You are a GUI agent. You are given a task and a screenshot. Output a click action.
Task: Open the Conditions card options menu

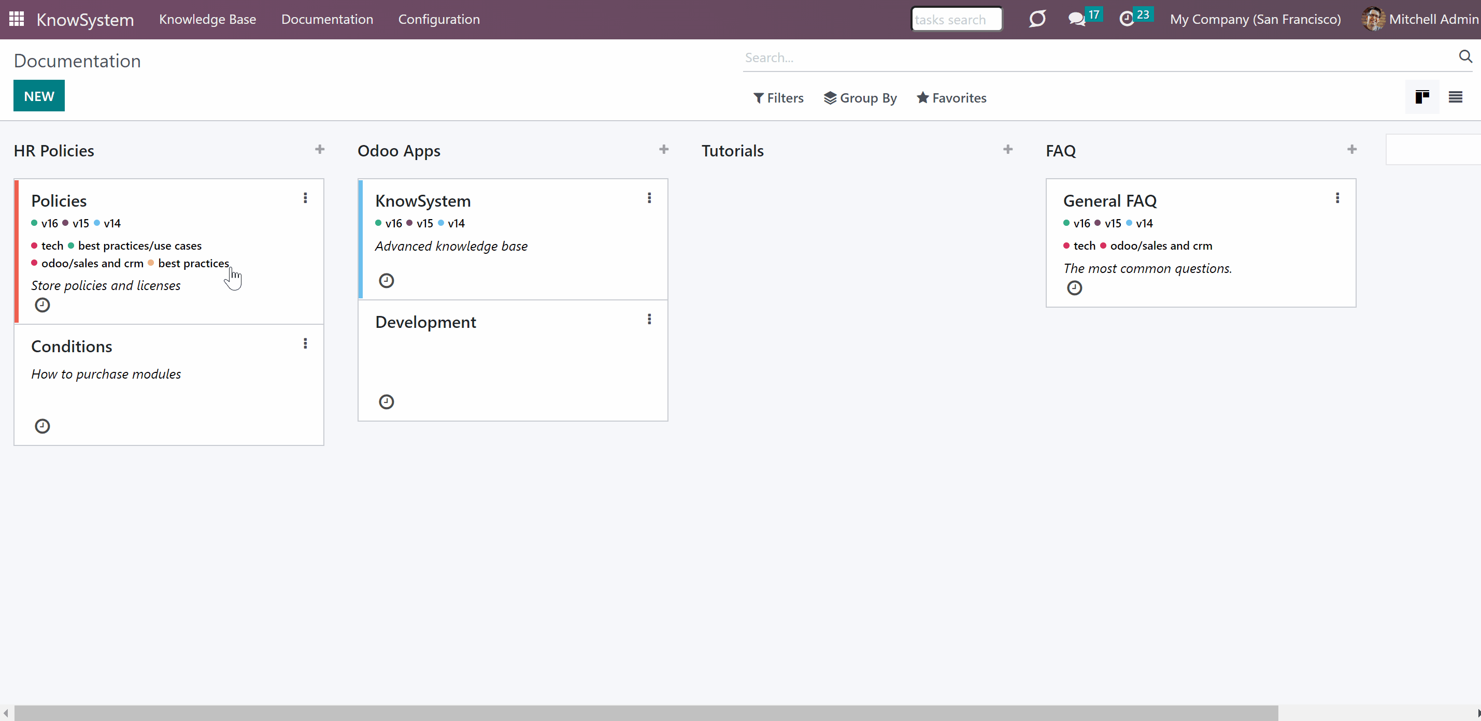click(x=305, y=343)
